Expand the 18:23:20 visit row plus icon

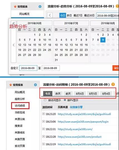click(43, 114)
